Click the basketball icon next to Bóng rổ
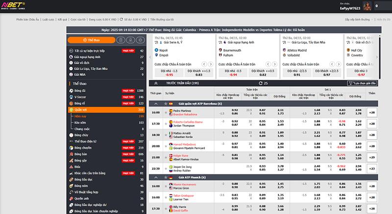 71,103
